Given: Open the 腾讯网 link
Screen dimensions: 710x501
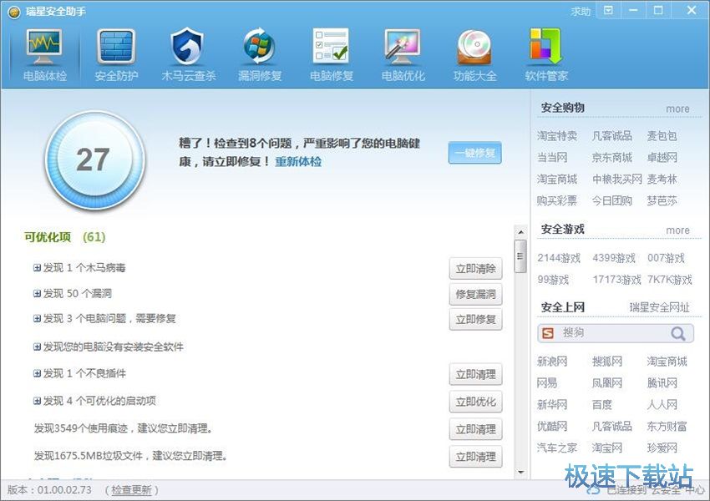Looking at the screenshot, I should click(x=662, y=383).
